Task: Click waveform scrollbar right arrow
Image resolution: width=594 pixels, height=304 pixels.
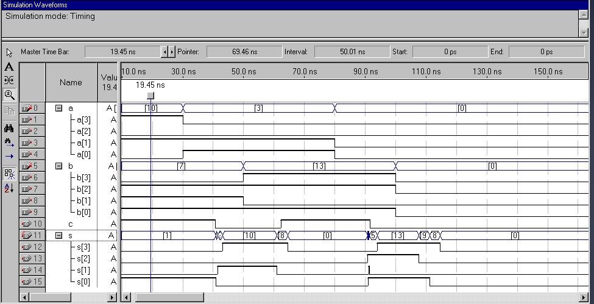Action: pyautogui.click(x=584, y=297)
